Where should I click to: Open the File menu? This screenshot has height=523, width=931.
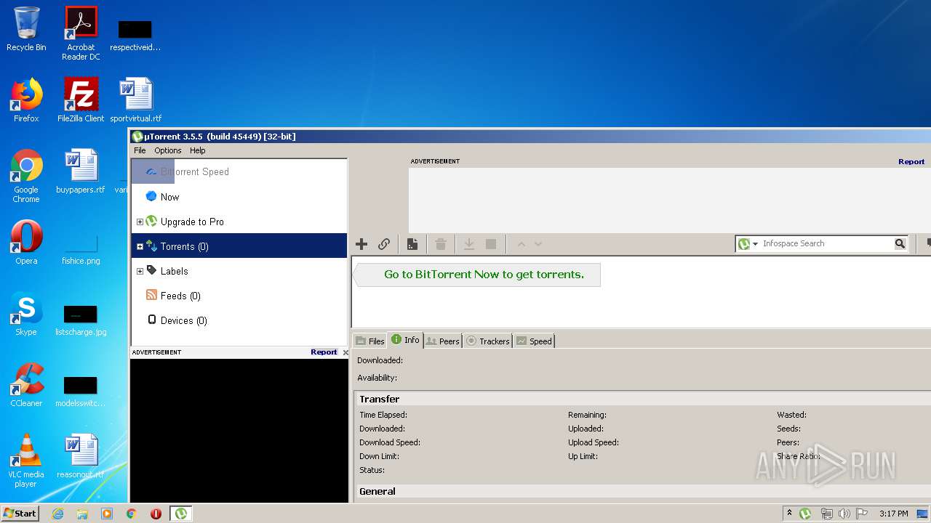(140, 150)
